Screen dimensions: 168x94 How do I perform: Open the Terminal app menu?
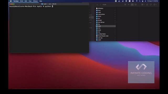tap(16, 1)
